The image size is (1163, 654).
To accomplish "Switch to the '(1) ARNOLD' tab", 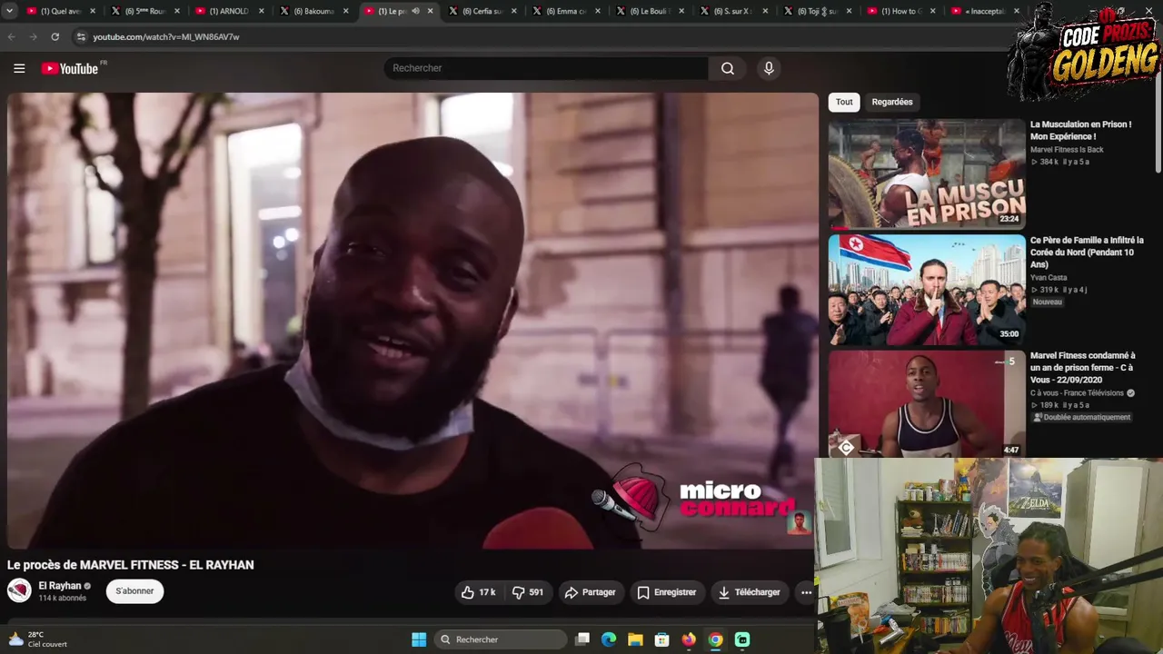I will click(x=229, y=11).
